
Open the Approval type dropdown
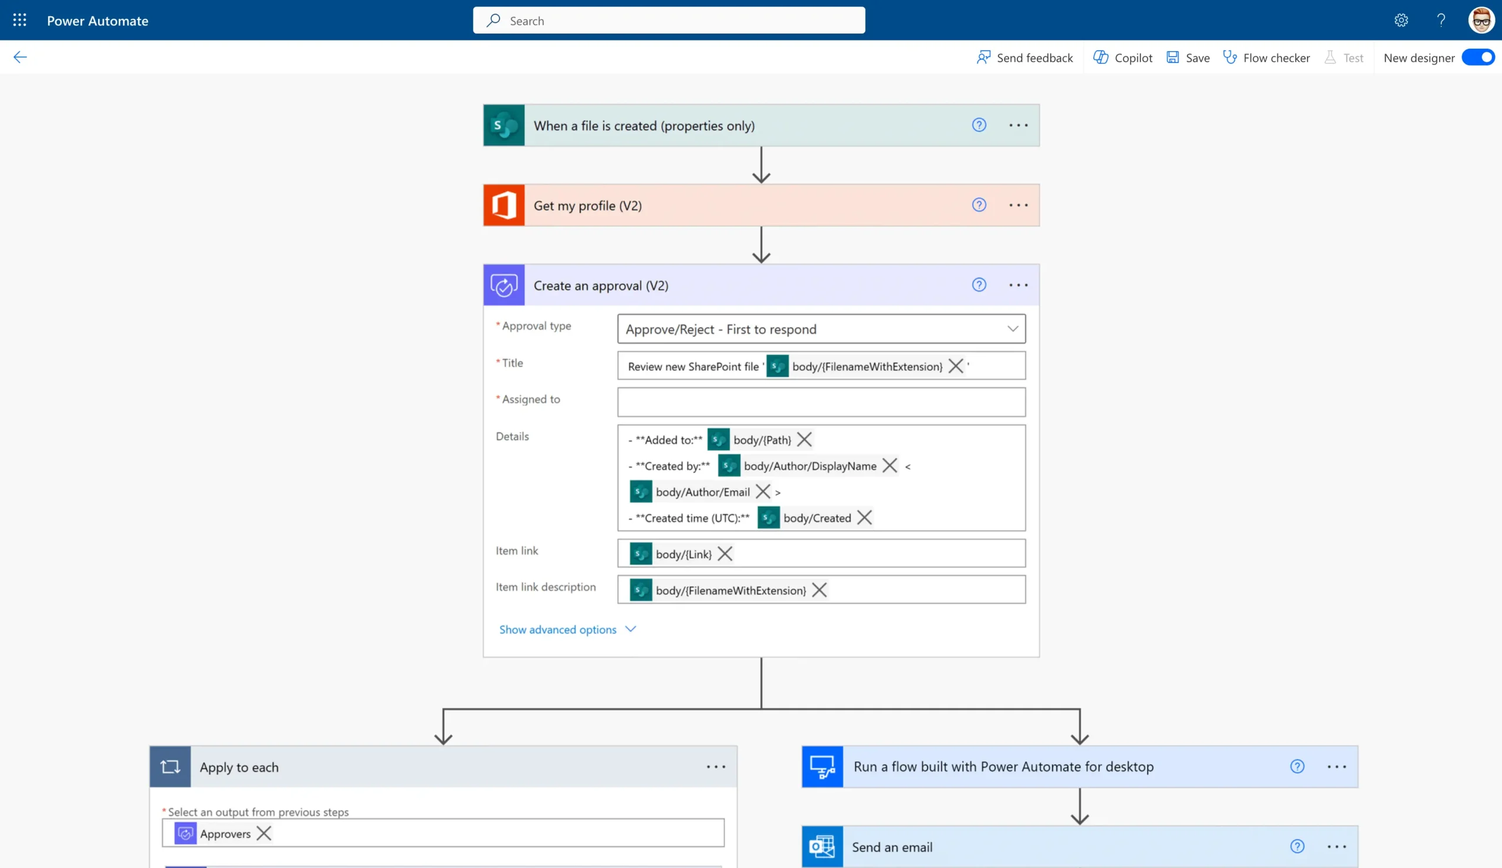[821, 329]
